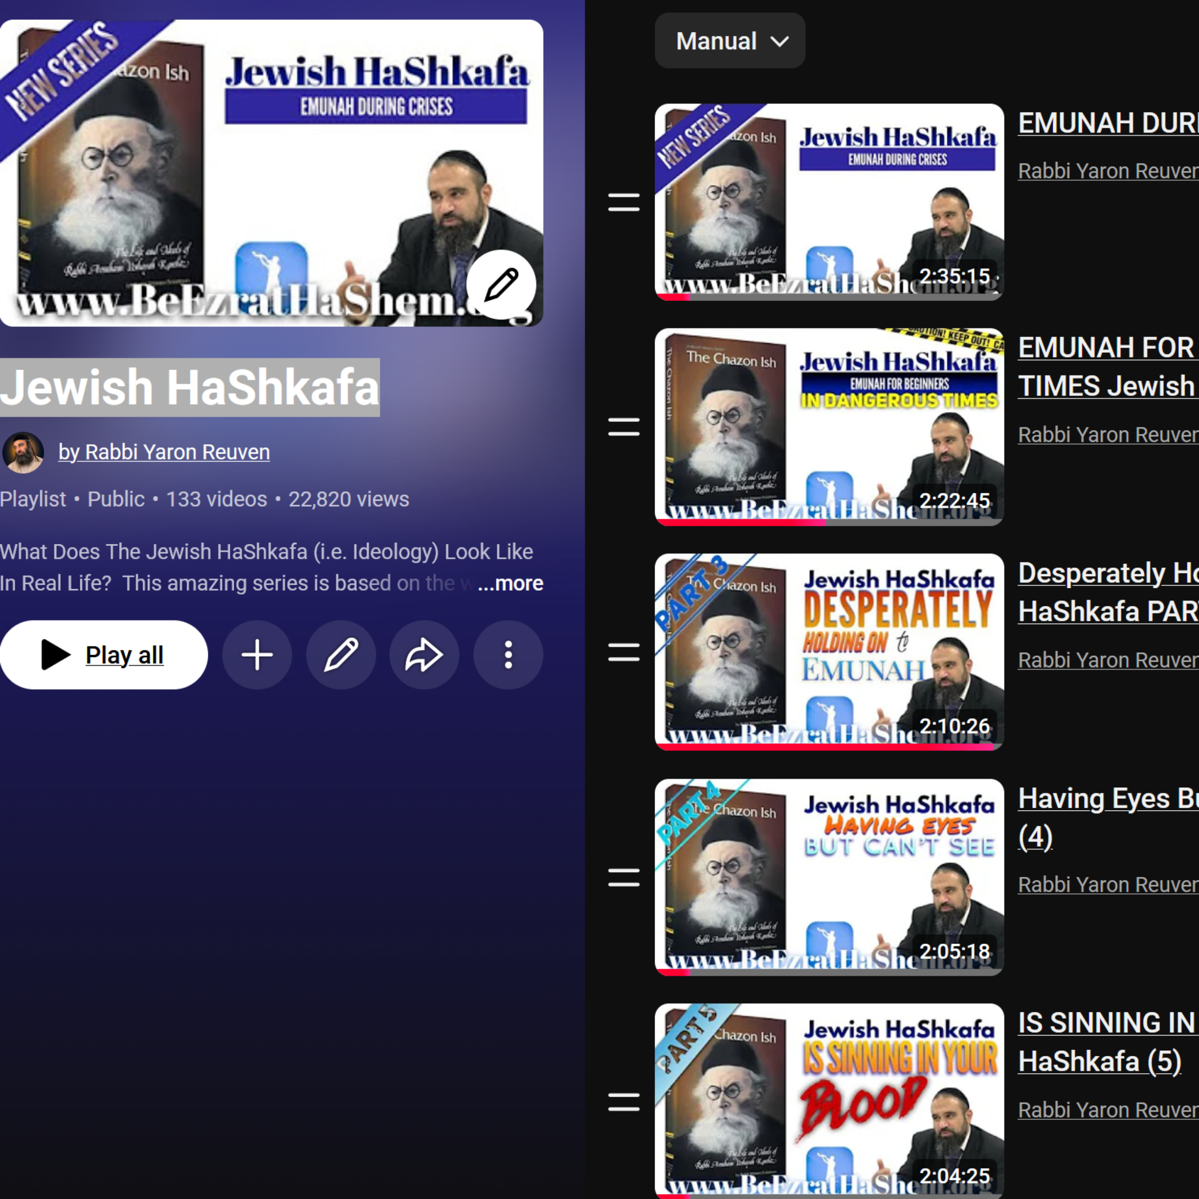1199x1199 pixels.
Task: Open the 'by Rabbi Yaron Reuven' channel link
Action: point(164,452)
